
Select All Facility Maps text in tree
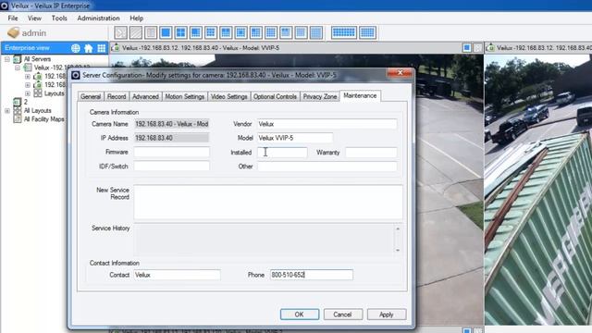(x=44, y=119)
